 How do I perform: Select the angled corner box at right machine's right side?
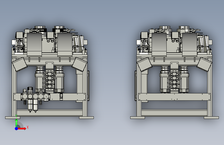pyautogui.click(x=204, y=64)
